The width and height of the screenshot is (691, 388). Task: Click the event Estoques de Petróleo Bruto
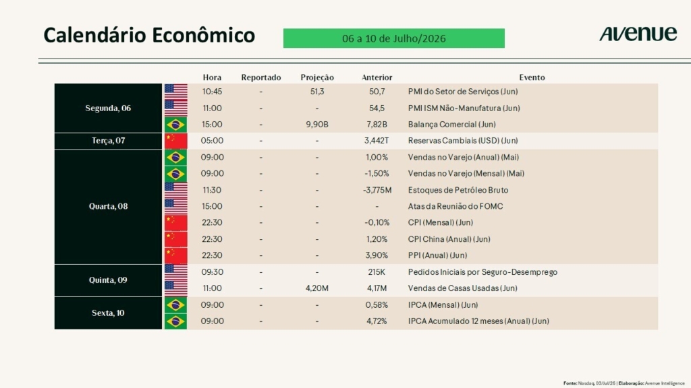458,190
